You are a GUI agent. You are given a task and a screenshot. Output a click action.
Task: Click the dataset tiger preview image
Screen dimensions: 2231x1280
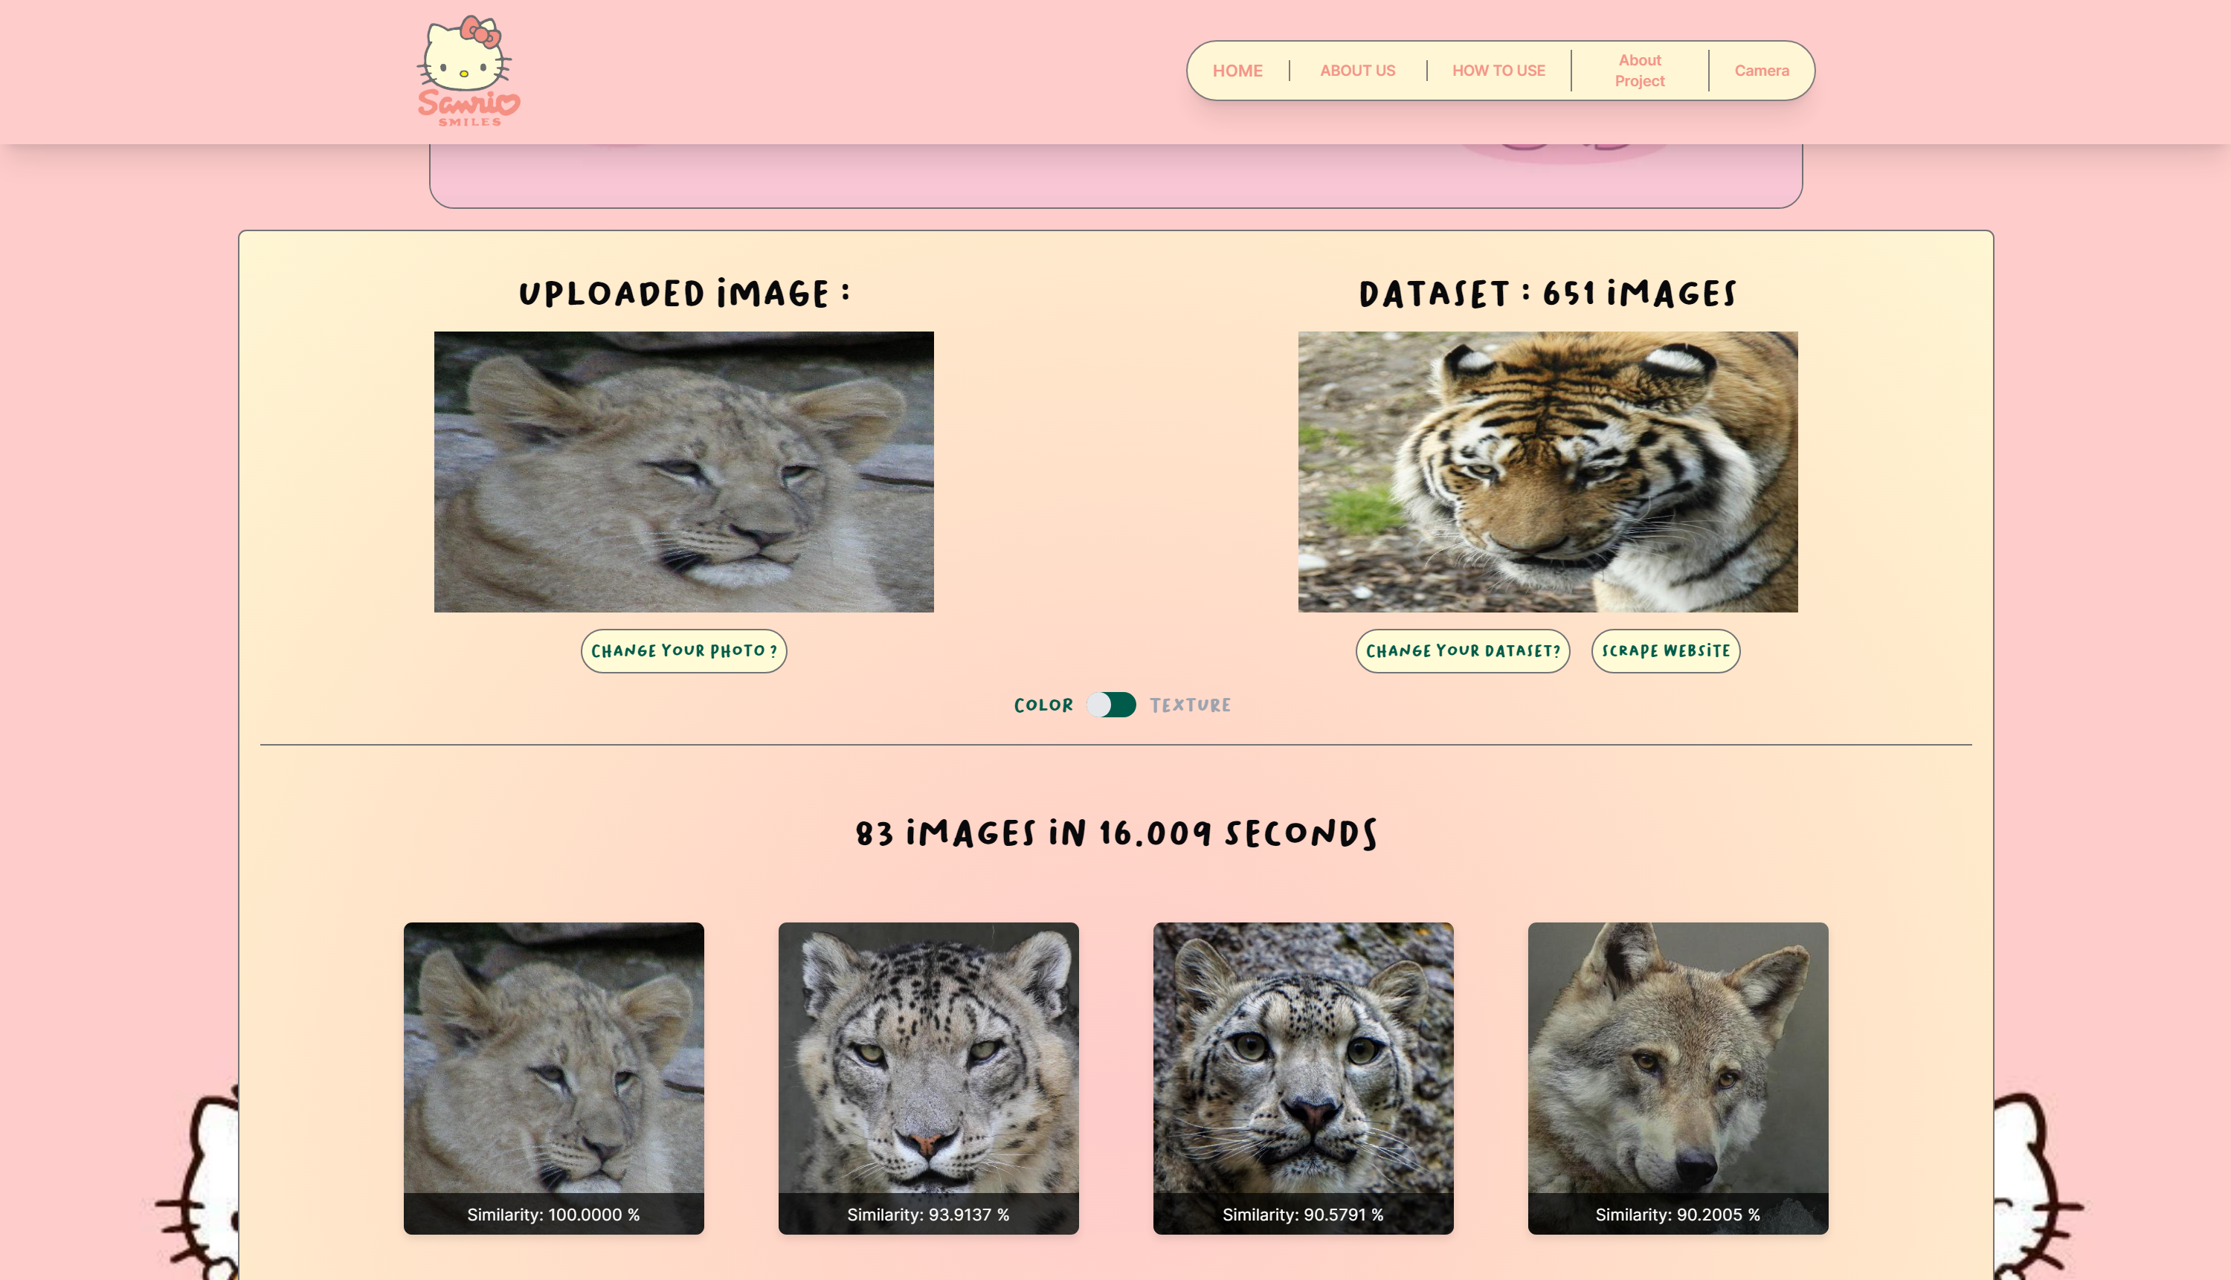click(1547, 471)
